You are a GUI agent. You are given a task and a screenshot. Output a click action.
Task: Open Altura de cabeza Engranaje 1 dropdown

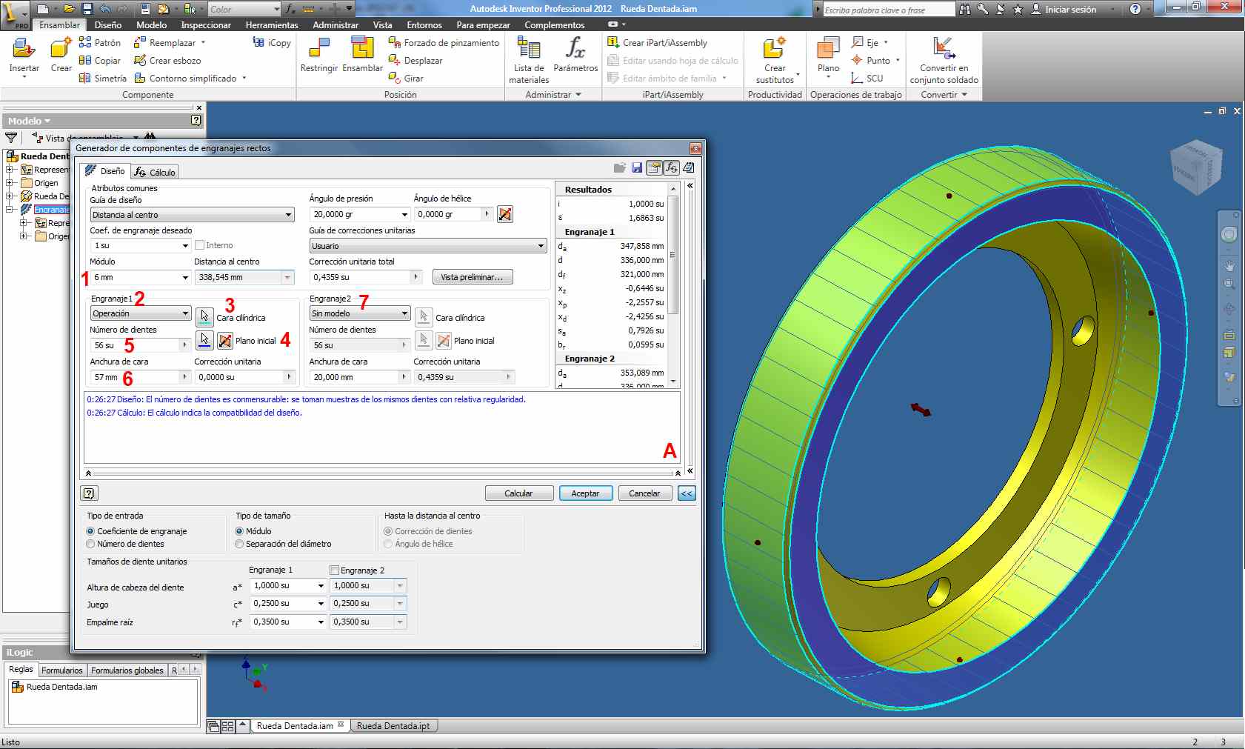click(321, 585)
